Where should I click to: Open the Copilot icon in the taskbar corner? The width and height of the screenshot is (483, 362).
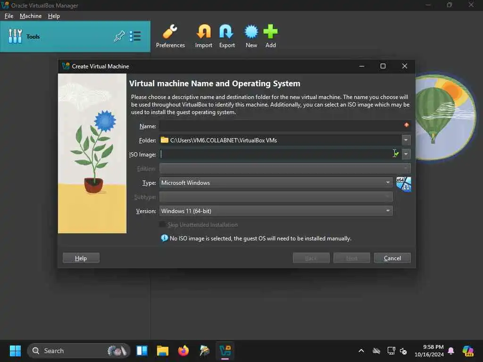click(468, 351)
